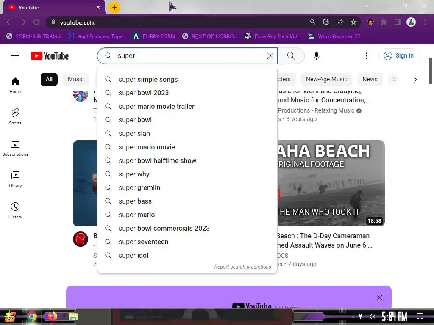Screen dimensions: 434x325
Task: Choose suggestion 'super siah'
Action: coord(187,134)
